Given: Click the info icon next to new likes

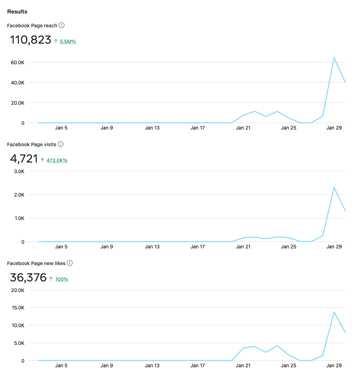Looking at the screenshot, I should (70, 263).
